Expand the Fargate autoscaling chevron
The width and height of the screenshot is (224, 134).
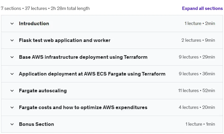click(x=12, y=91)
